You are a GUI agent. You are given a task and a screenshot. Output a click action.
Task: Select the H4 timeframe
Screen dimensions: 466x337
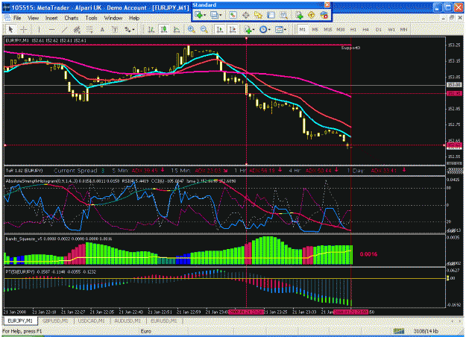[x=365, y=29]
